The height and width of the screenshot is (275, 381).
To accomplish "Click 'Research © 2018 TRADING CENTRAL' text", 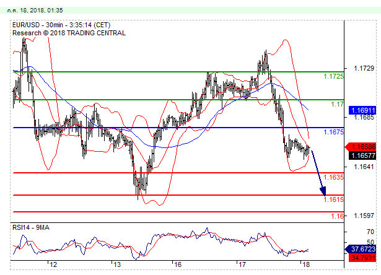I will click(x=69, y=33).
